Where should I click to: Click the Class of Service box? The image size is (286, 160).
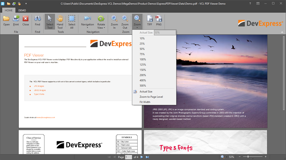click(x=34, y=144)
